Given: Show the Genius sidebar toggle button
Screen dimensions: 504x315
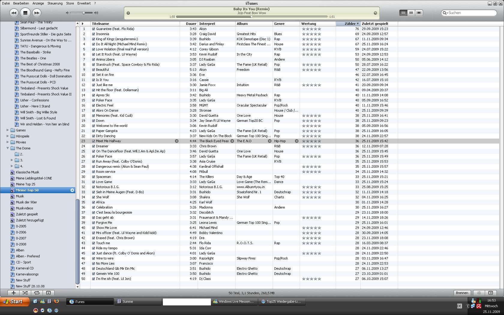Looking at the screenshot, I should click(x=490, y=293).
